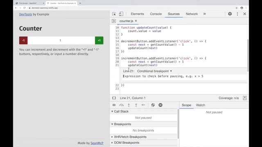Switch to the first browser tab
The image size is (262, 147).
(30, 3)
